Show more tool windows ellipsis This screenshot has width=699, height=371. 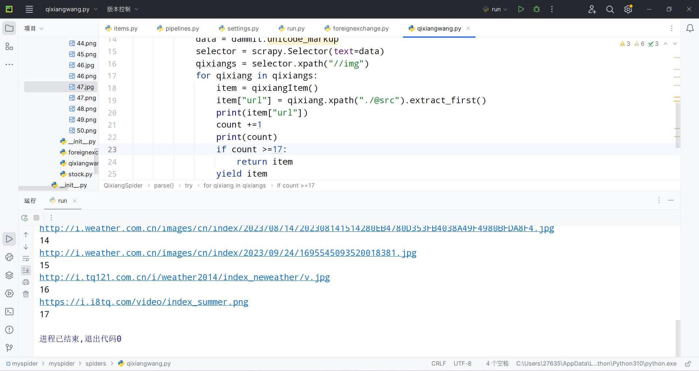click(9, 64)
